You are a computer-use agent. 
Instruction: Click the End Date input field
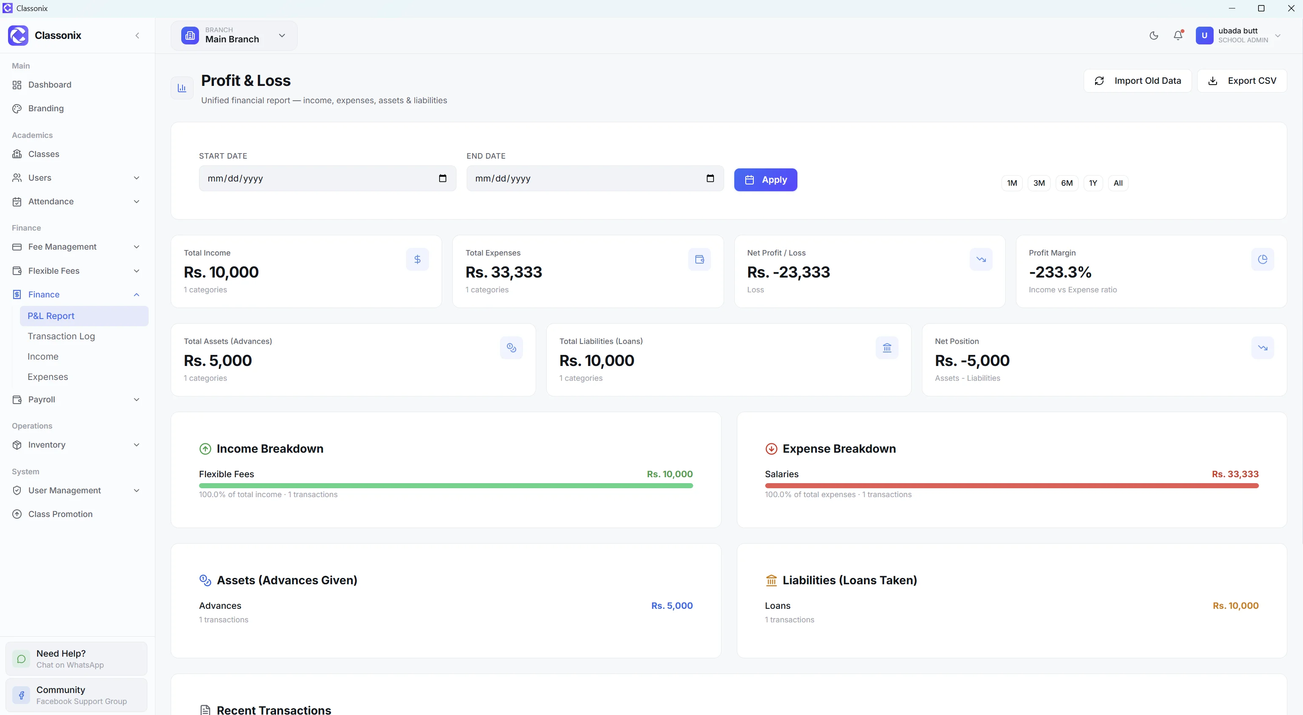coord(595,179)
